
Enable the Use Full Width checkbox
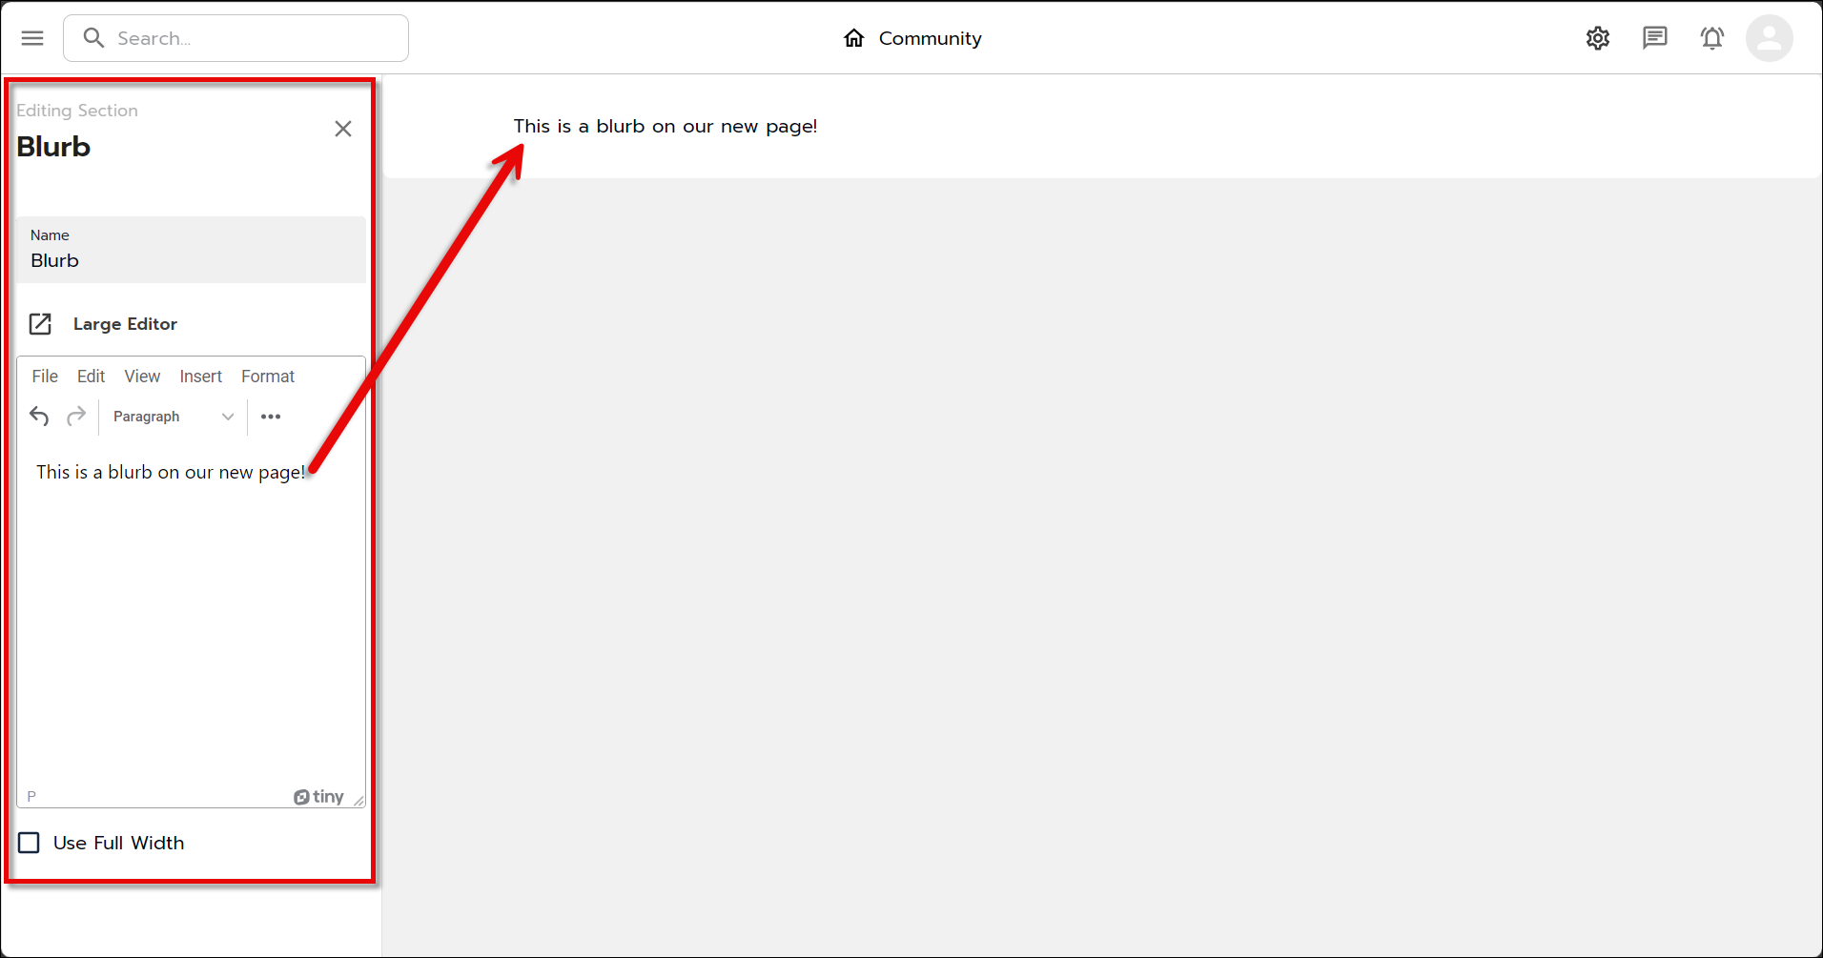(29, 843)
